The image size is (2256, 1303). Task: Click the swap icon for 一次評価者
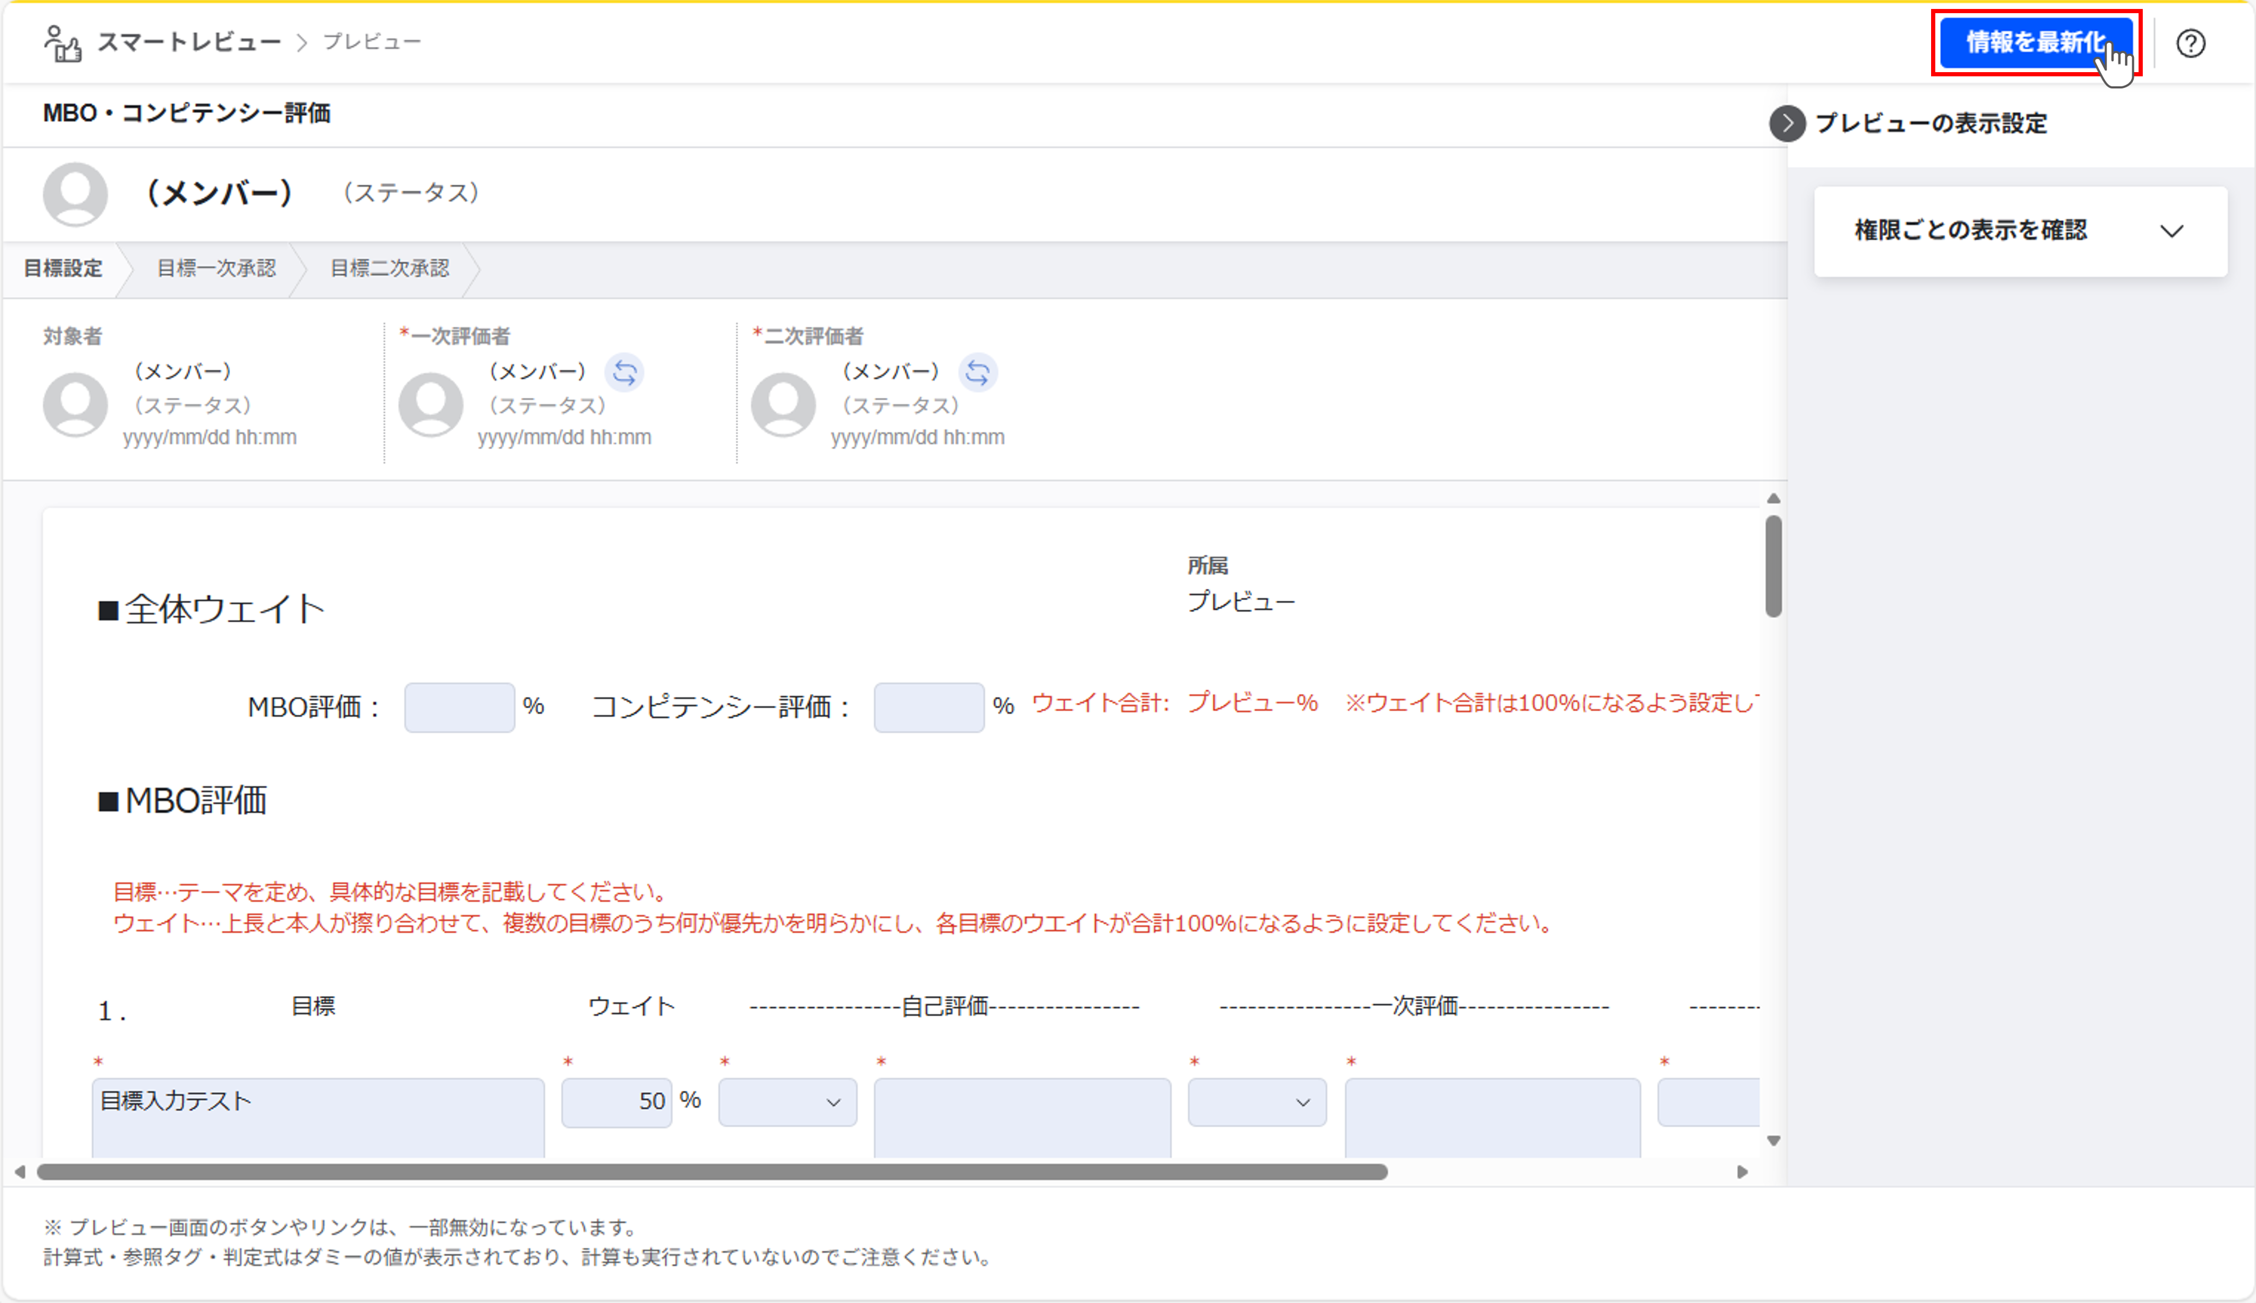624,372
